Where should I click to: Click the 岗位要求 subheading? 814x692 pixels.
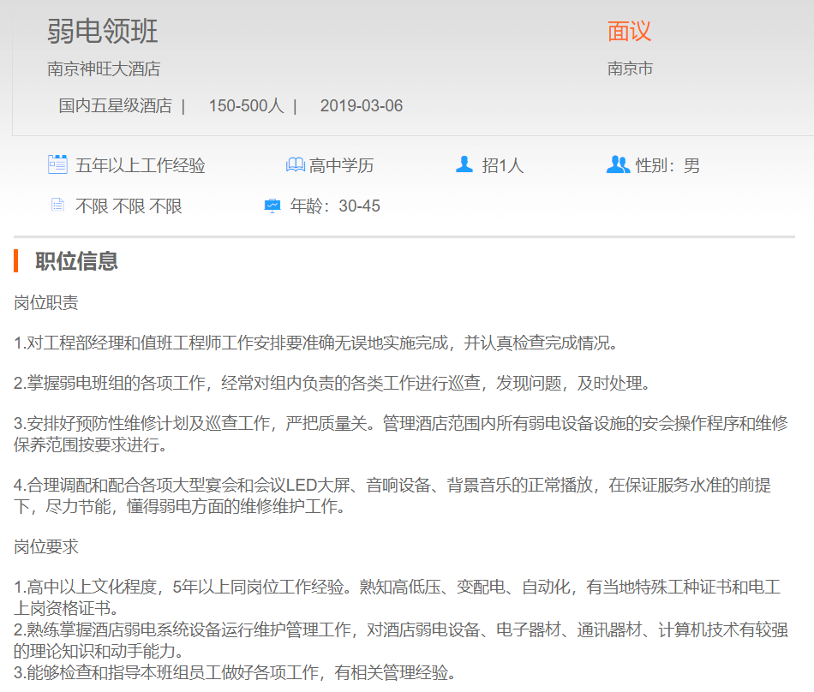coord(46,546)
